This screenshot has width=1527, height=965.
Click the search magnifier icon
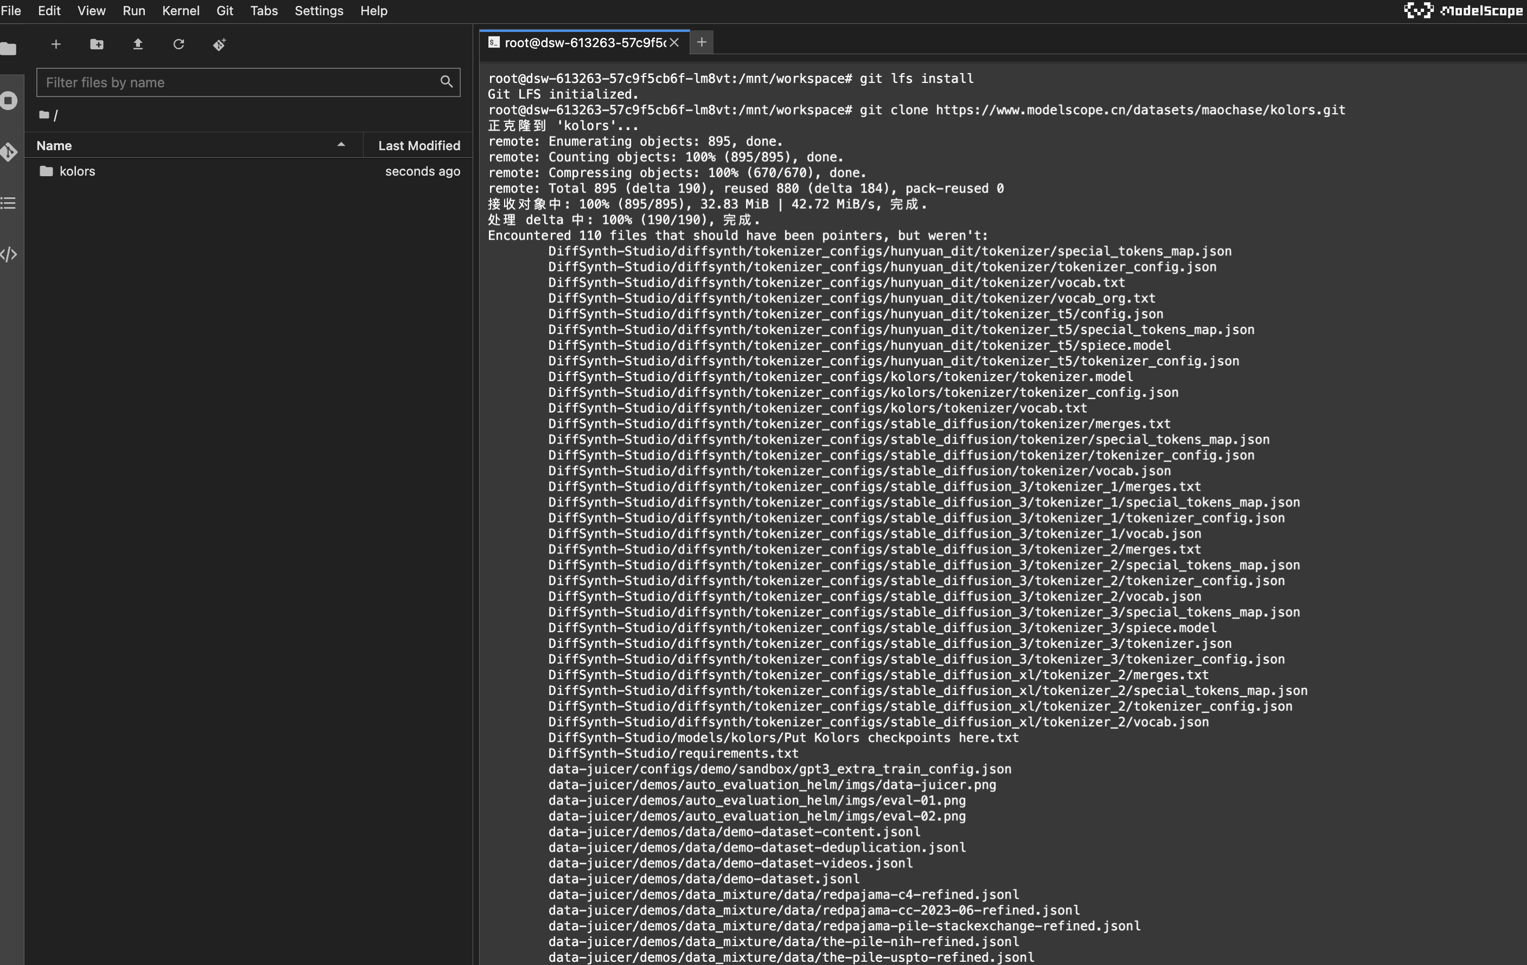tap(447, 82)
